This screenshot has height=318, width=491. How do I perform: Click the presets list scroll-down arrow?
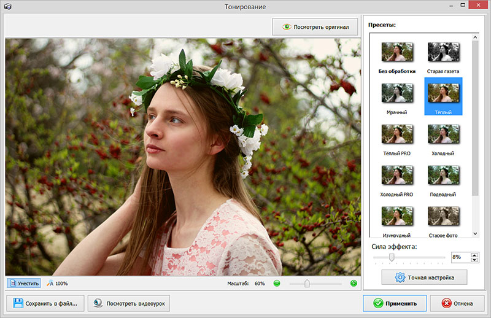tap(475, 233)
